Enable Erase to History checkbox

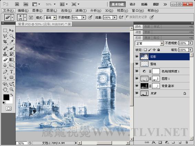pyautogui.click(x=127, y=17)
